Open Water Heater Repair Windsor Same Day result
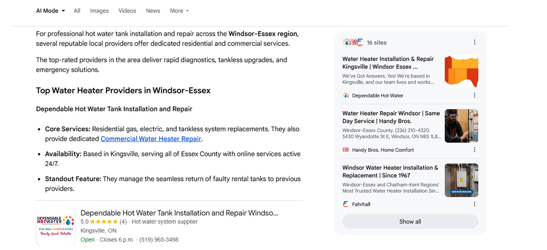 point(391,117)
